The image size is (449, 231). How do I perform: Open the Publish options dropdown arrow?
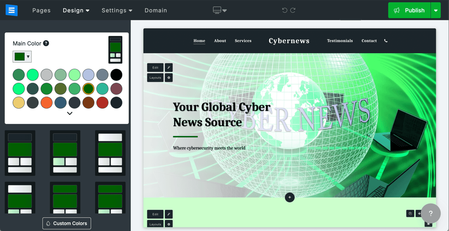tap(435, 11)
